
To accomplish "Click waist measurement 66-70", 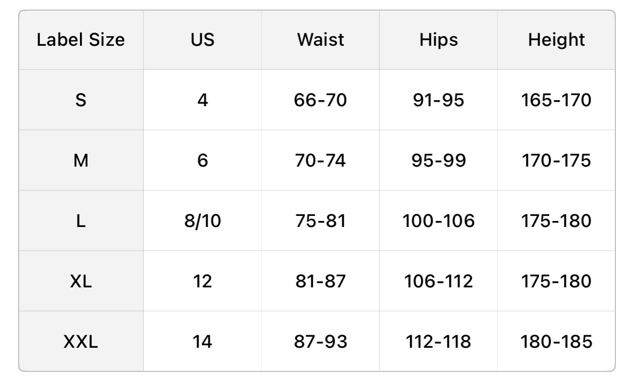I will (321, 100).
